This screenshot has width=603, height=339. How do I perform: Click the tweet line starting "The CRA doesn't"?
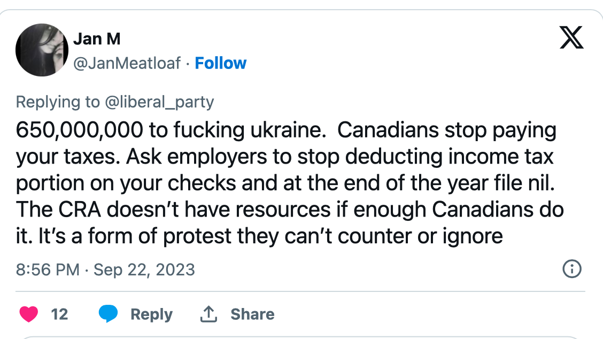tap(289, 209)
